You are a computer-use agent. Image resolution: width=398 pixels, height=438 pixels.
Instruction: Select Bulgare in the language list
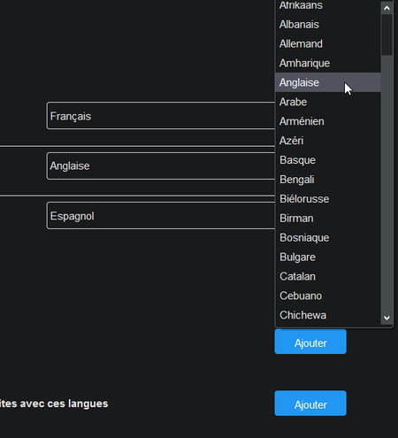tap(328, 257)
